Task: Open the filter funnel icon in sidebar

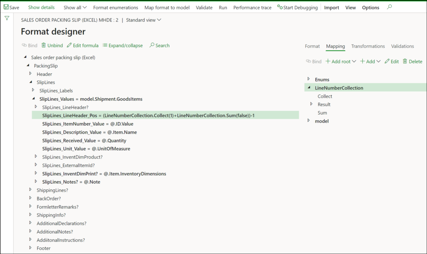Action: 7,18
